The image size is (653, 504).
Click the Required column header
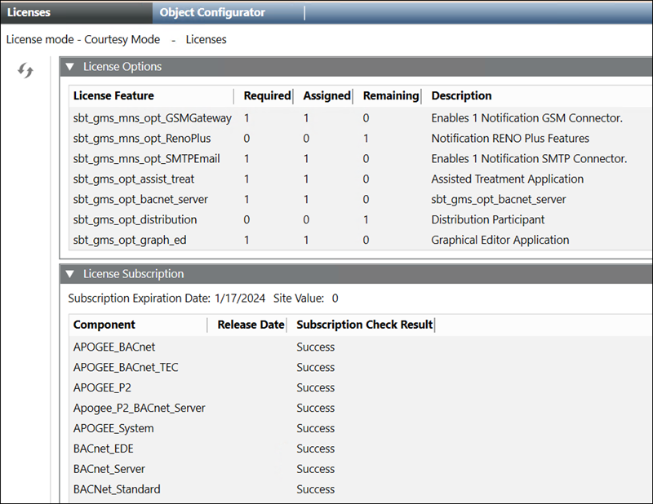(x=266, y=95)
